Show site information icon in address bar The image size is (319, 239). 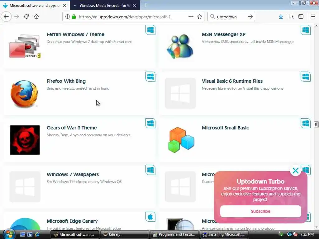(x=67, y=17)
